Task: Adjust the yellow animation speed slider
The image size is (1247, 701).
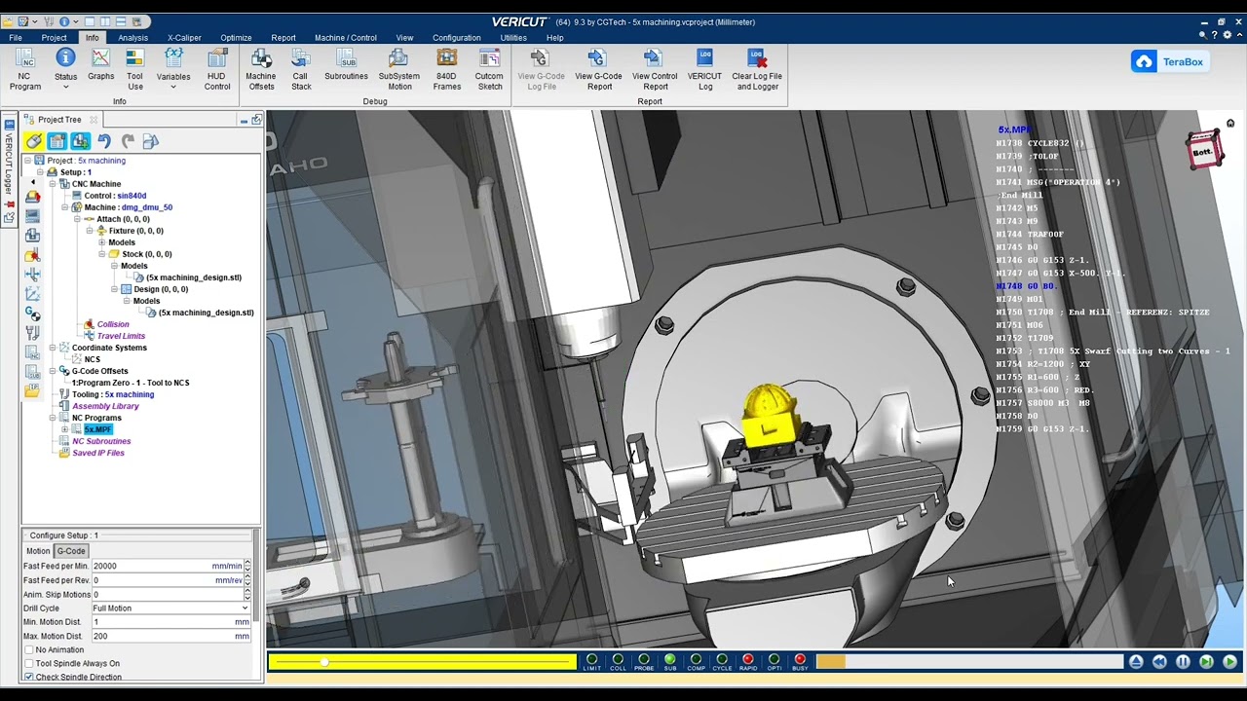Action: pos(324,662)
